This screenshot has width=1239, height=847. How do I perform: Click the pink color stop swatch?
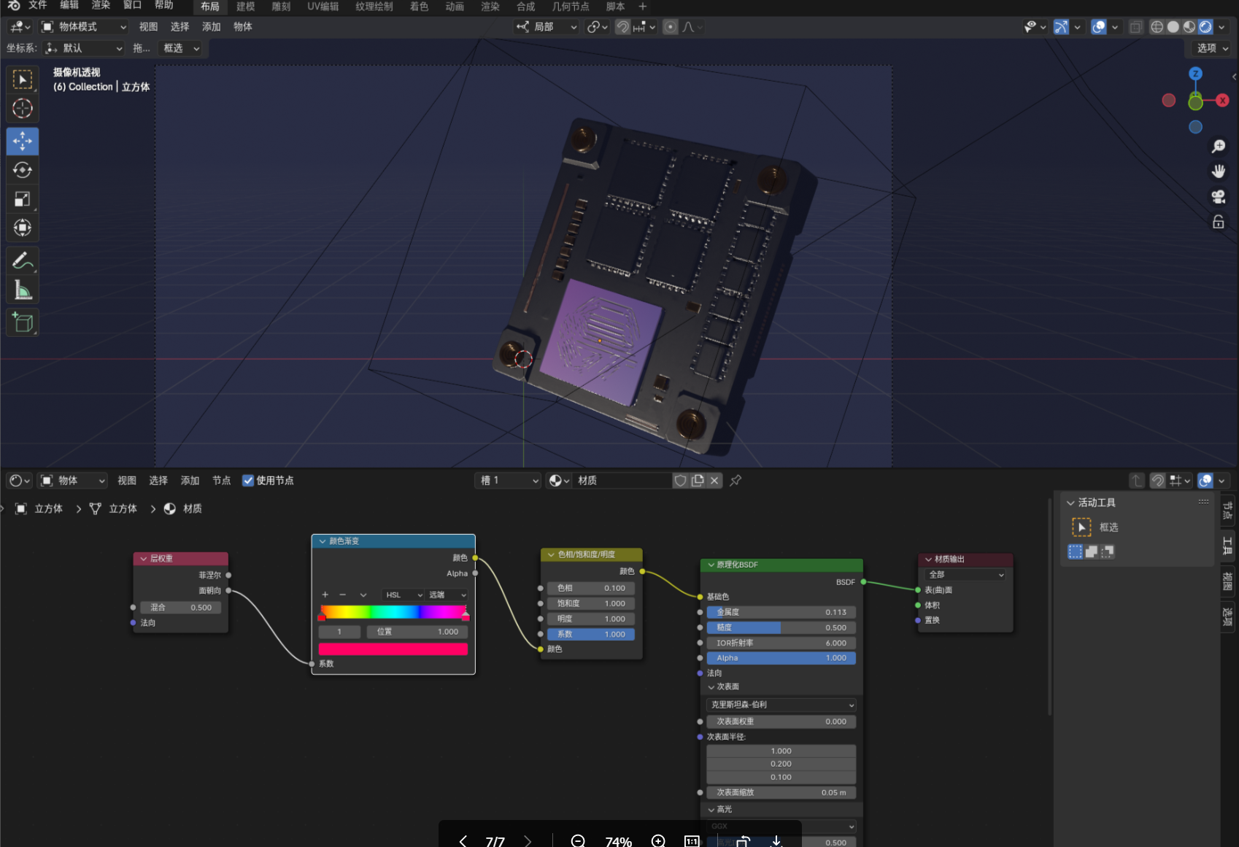[393, 649]
